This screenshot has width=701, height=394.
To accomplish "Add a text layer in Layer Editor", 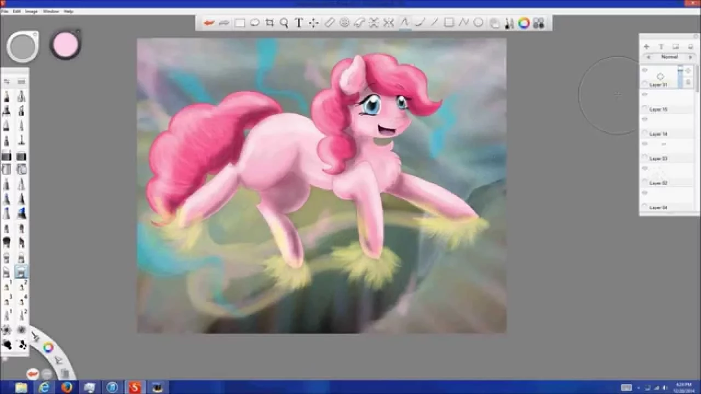I will pos(661,47).
